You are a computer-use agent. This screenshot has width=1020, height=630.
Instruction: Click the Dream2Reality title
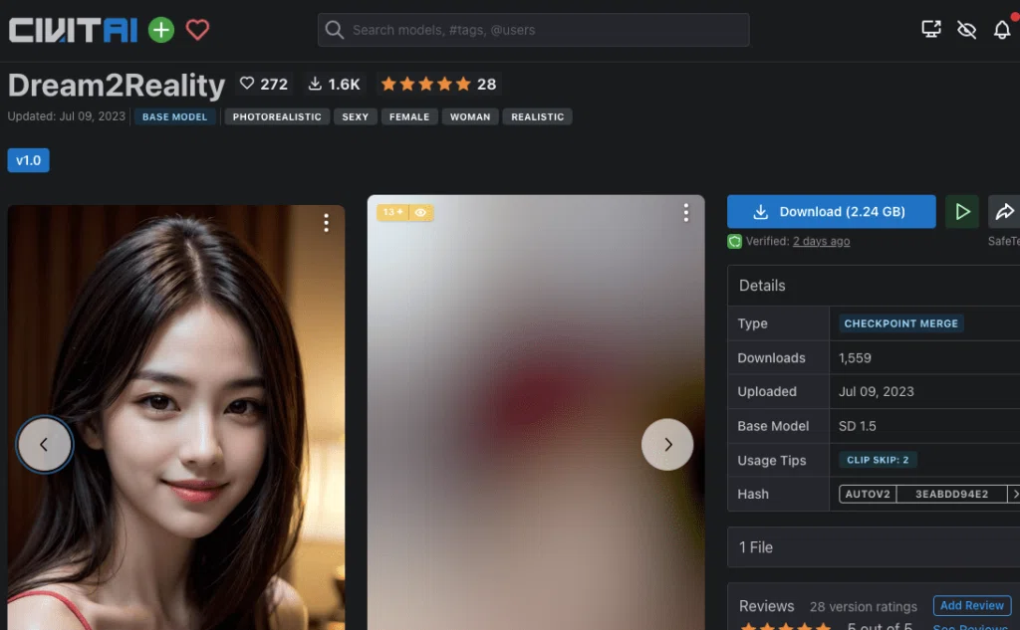[x=117, y=86]
